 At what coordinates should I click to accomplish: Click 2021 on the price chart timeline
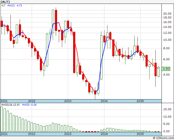(x=4, y=101)
